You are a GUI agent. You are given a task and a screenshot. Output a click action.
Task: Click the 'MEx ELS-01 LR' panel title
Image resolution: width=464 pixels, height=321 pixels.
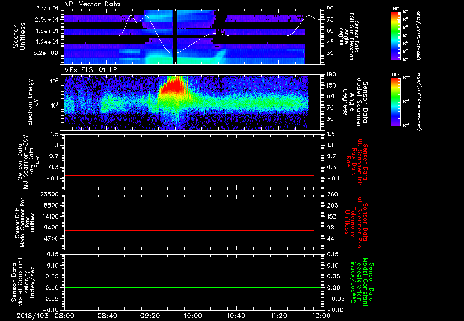click(x=90, y=70)
